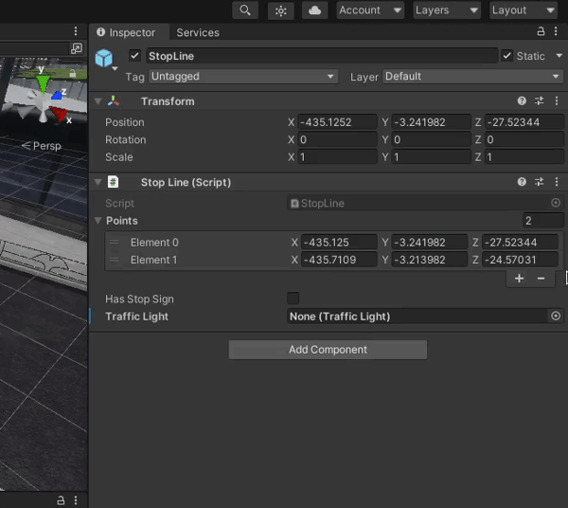The width and height of the screenshot is (568, 508).
Task: Click the Transform preset selector icon
Action: click(x=539, y=101)
